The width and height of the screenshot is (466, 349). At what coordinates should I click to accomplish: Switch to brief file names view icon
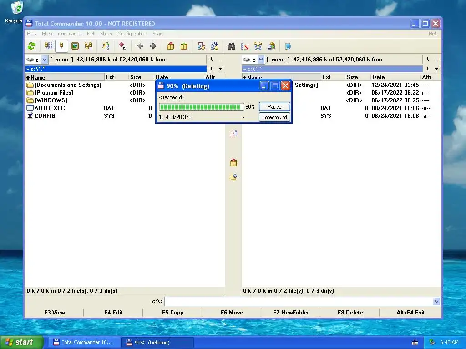tap(48, 46)
